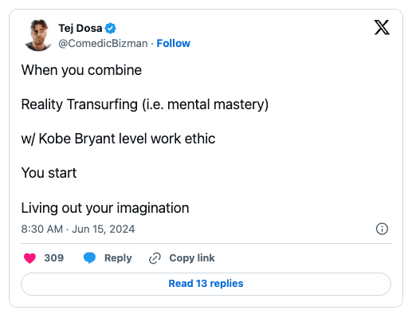Click the 'Kobe Bryant level work ethic' line

pos(118,139)
